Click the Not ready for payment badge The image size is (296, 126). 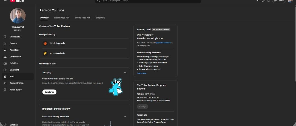161,30
